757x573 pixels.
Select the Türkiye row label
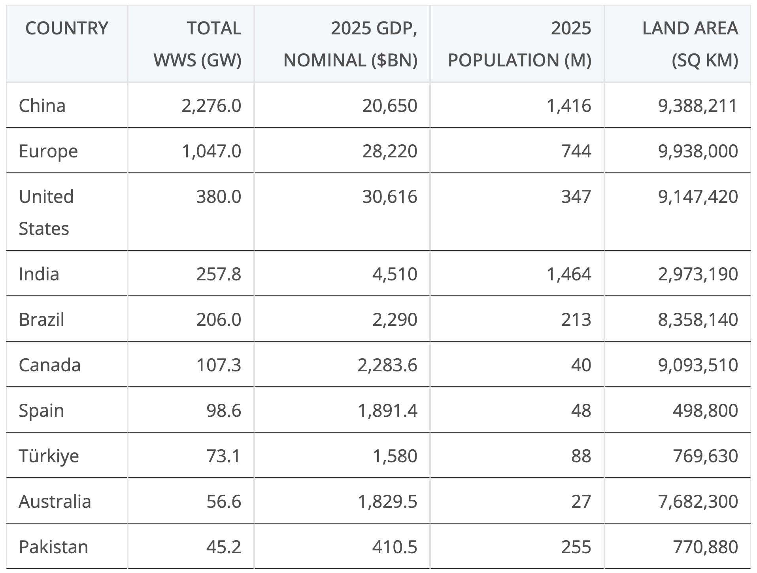(x=49, y=456)
